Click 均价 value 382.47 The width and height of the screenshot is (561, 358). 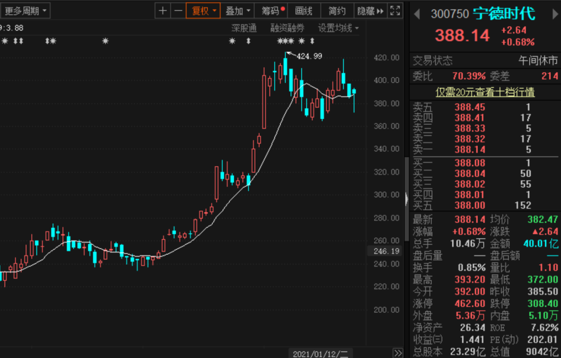tap(542, 219)
